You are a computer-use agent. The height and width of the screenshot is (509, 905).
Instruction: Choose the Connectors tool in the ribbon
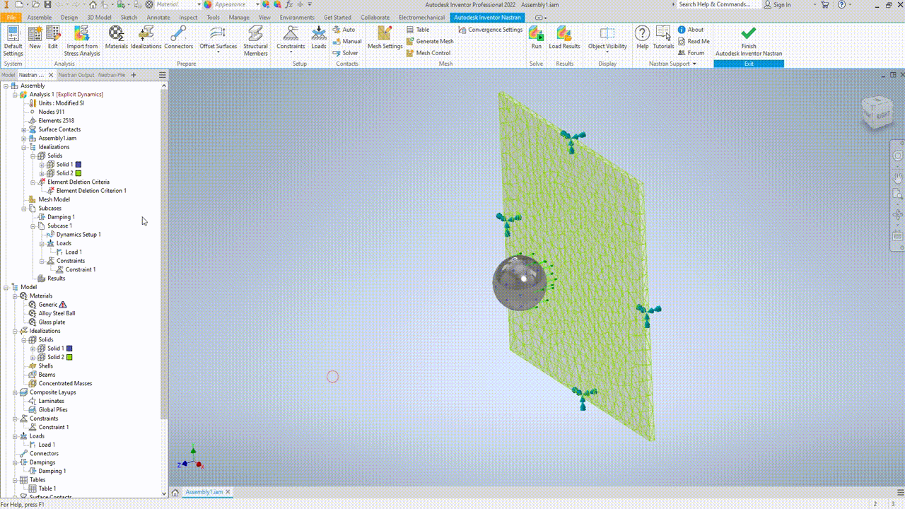[178, 37]
